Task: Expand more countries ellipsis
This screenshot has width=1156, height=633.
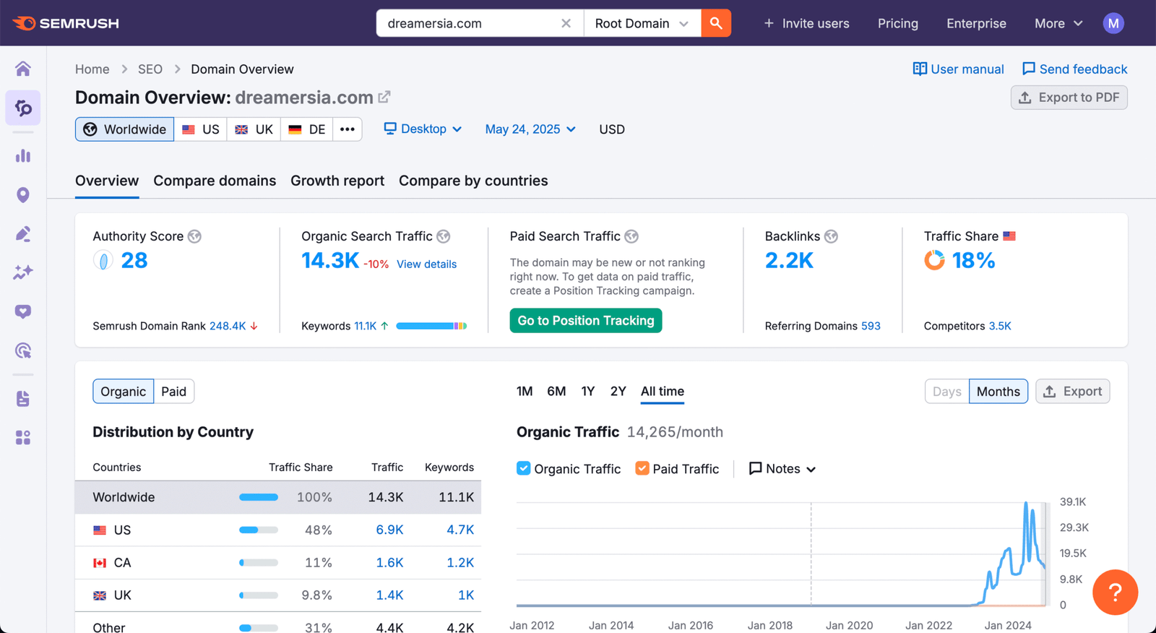Action: click(348, 129)
